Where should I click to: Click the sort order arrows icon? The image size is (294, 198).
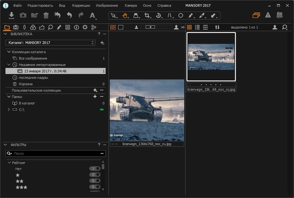217,27
